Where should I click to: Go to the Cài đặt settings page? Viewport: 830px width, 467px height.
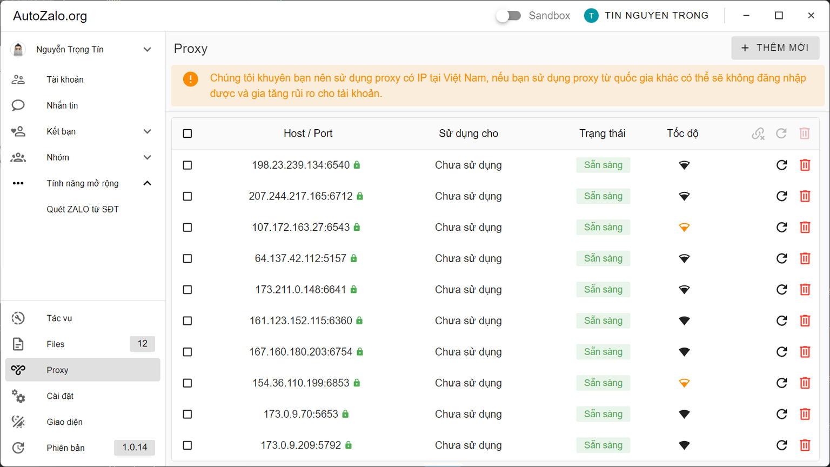click(x=60, y=396)
